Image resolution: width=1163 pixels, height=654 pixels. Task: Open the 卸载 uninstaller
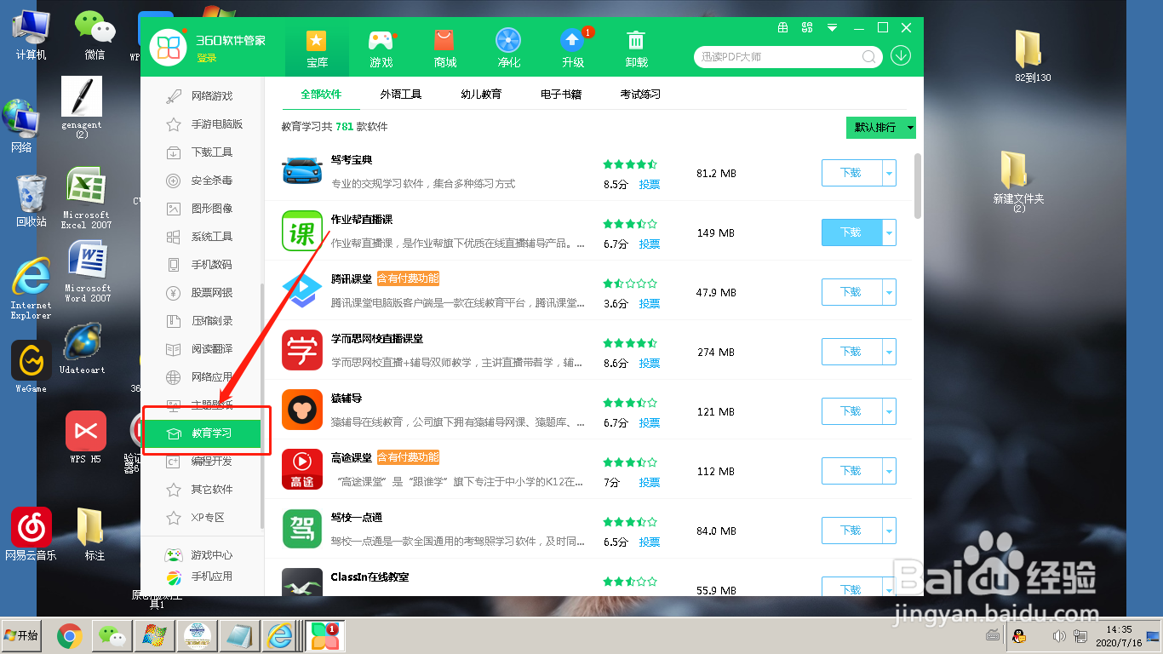[x=635, y=47]
